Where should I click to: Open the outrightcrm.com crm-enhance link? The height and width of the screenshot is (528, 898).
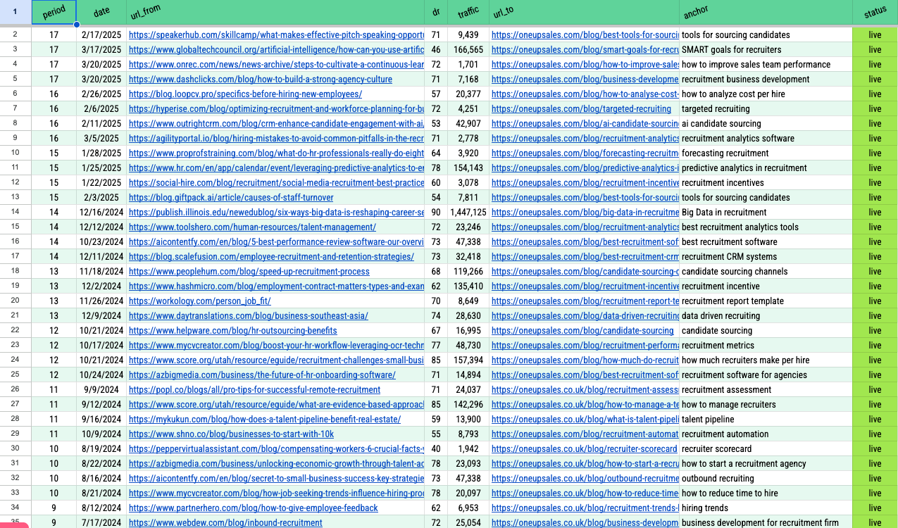(276, 123)
